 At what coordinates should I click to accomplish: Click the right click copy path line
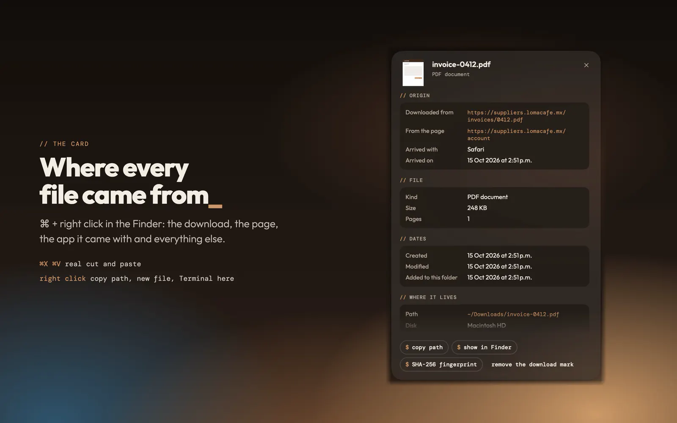click(x=137, y=278)
